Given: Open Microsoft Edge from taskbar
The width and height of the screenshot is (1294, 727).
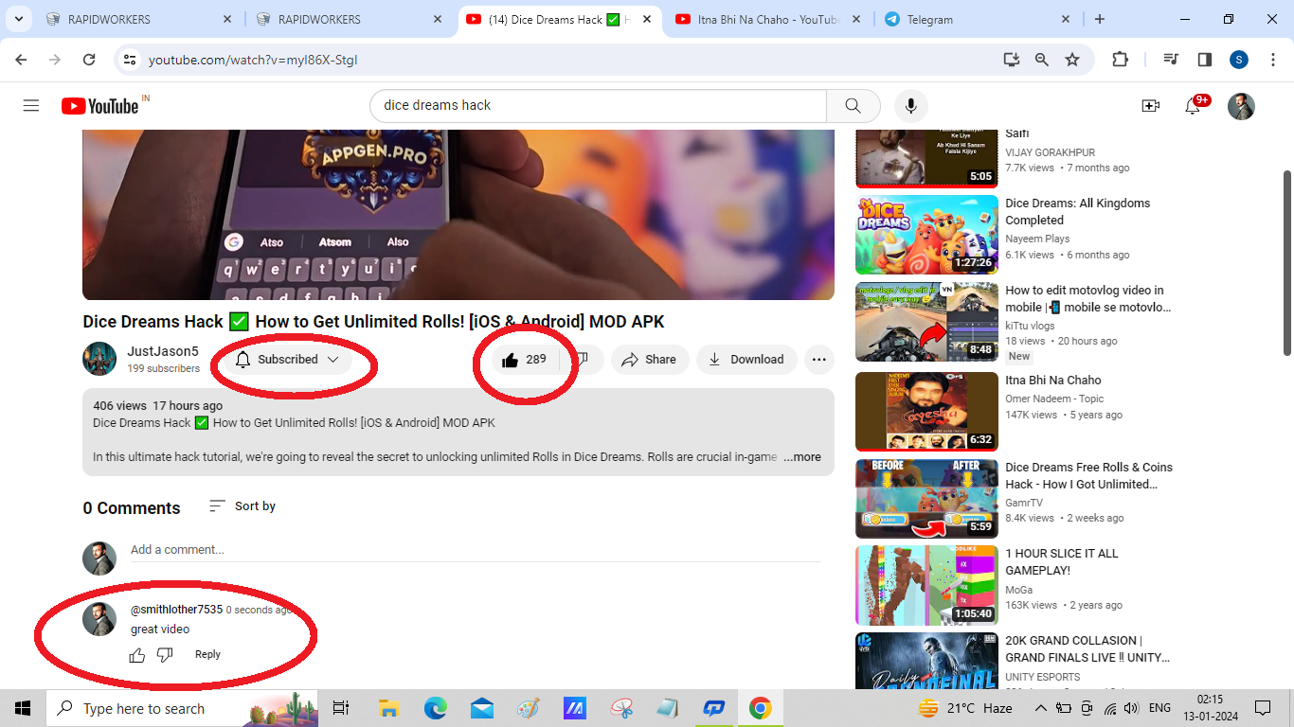Looking at the screenshot, I should 435,708.
